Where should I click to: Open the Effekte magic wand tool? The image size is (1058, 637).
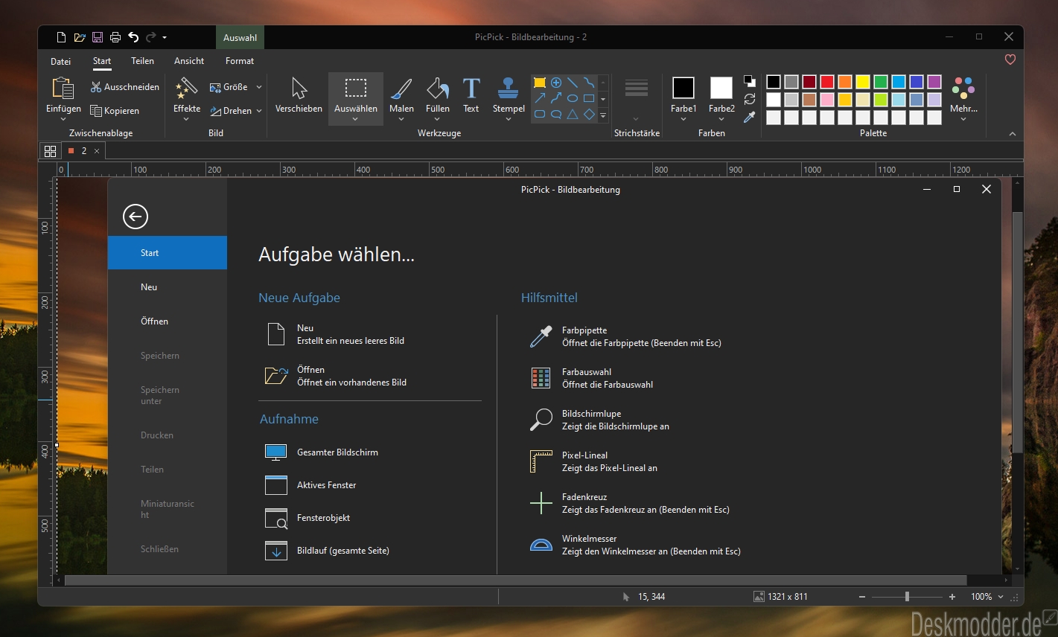click(187, 88)
